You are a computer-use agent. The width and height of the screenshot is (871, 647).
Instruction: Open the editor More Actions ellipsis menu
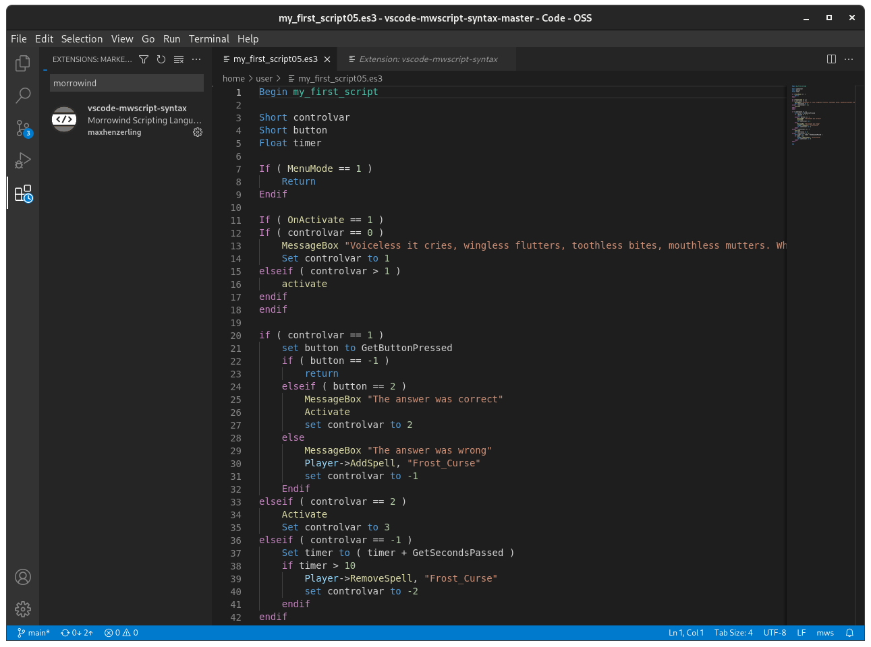pyautogui.click(x=848, y=59)
